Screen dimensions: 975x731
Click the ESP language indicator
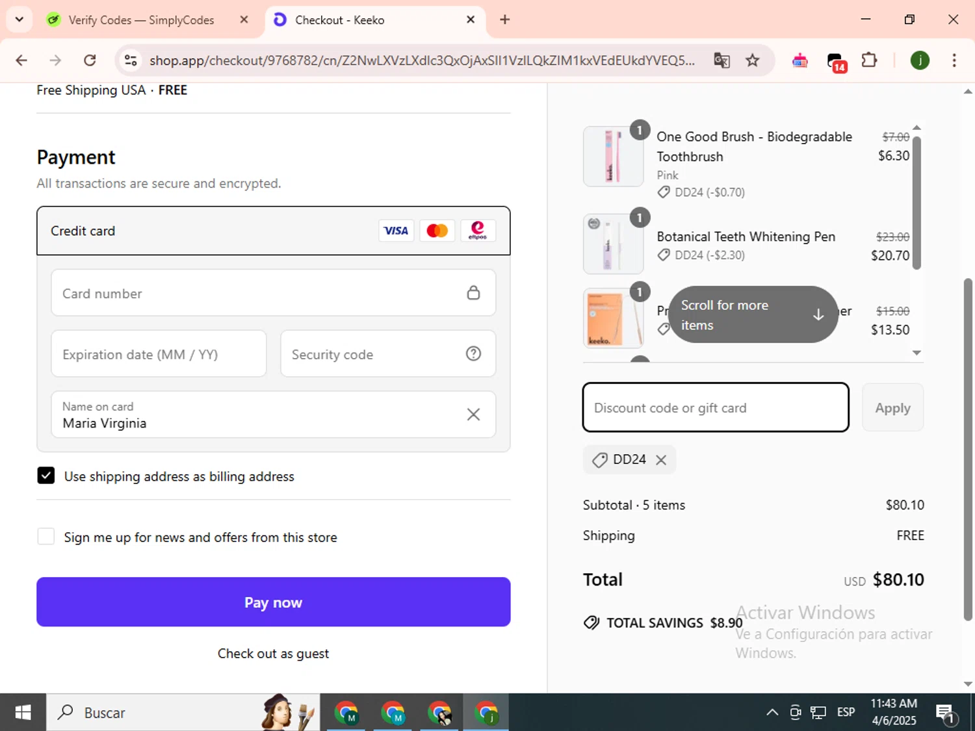[x=846, y=712]
